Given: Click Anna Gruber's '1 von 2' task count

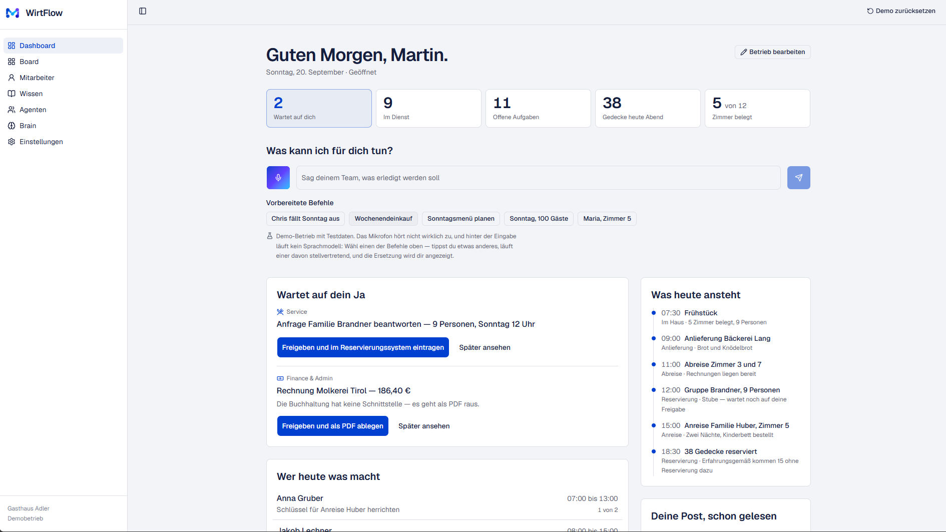Looking at the screenshot, I should pos(608,510).
